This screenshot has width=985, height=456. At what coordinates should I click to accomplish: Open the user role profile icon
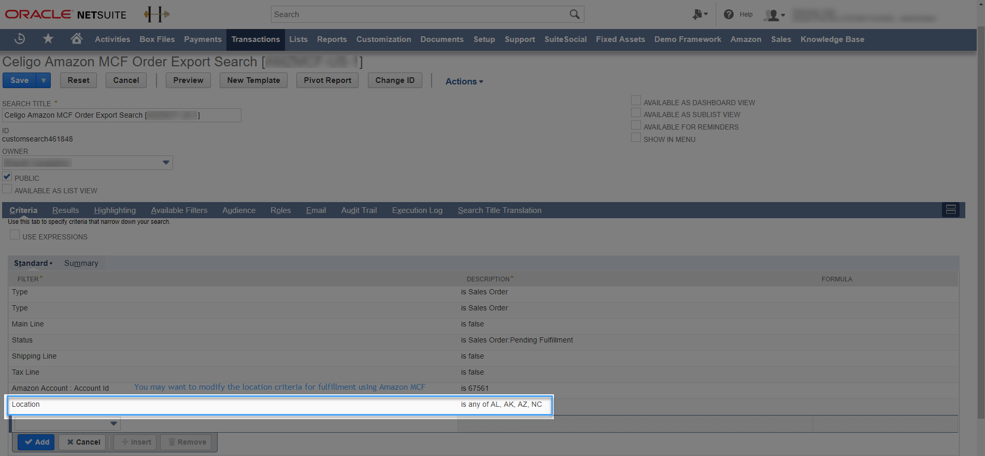click(775, 15)
